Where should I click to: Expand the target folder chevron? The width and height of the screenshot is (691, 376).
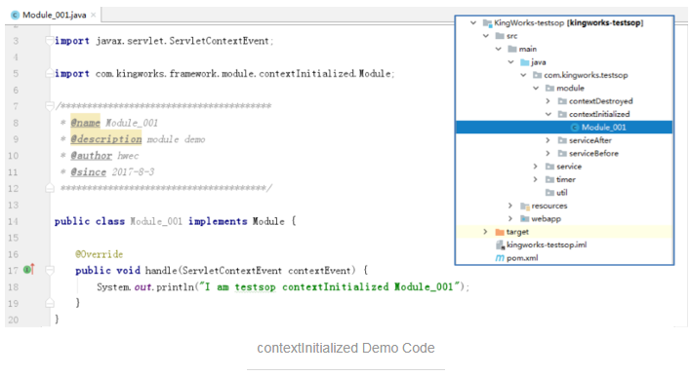pyautogui.click(x=485, y=232)
